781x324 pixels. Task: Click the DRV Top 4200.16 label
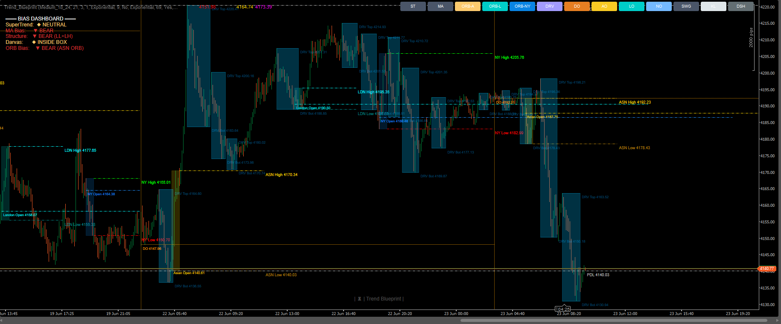coord(241,76)
